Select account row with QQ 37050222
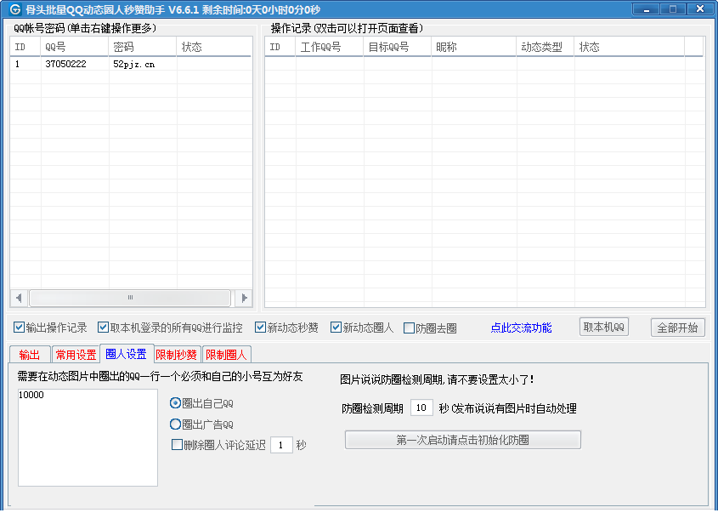The width and height of the screenshot is (718, 530). [131, 64]
